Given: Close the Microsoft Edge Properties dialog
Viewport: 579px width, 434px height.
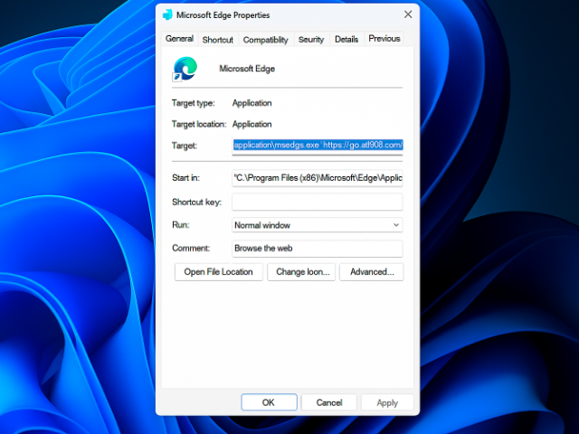Looking at the screenshot, I should point(408,15).
